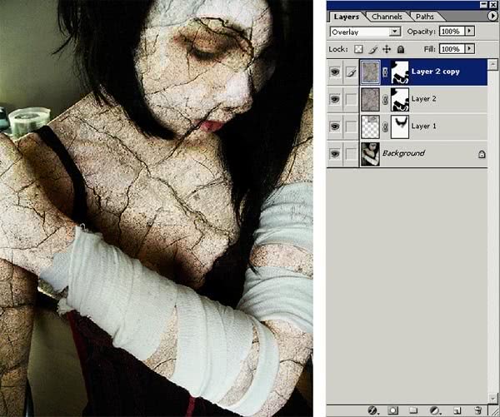Click the Layer 2 copy mask thumbnail
This screenshot has width=500, height=417.
click(400, 72)
